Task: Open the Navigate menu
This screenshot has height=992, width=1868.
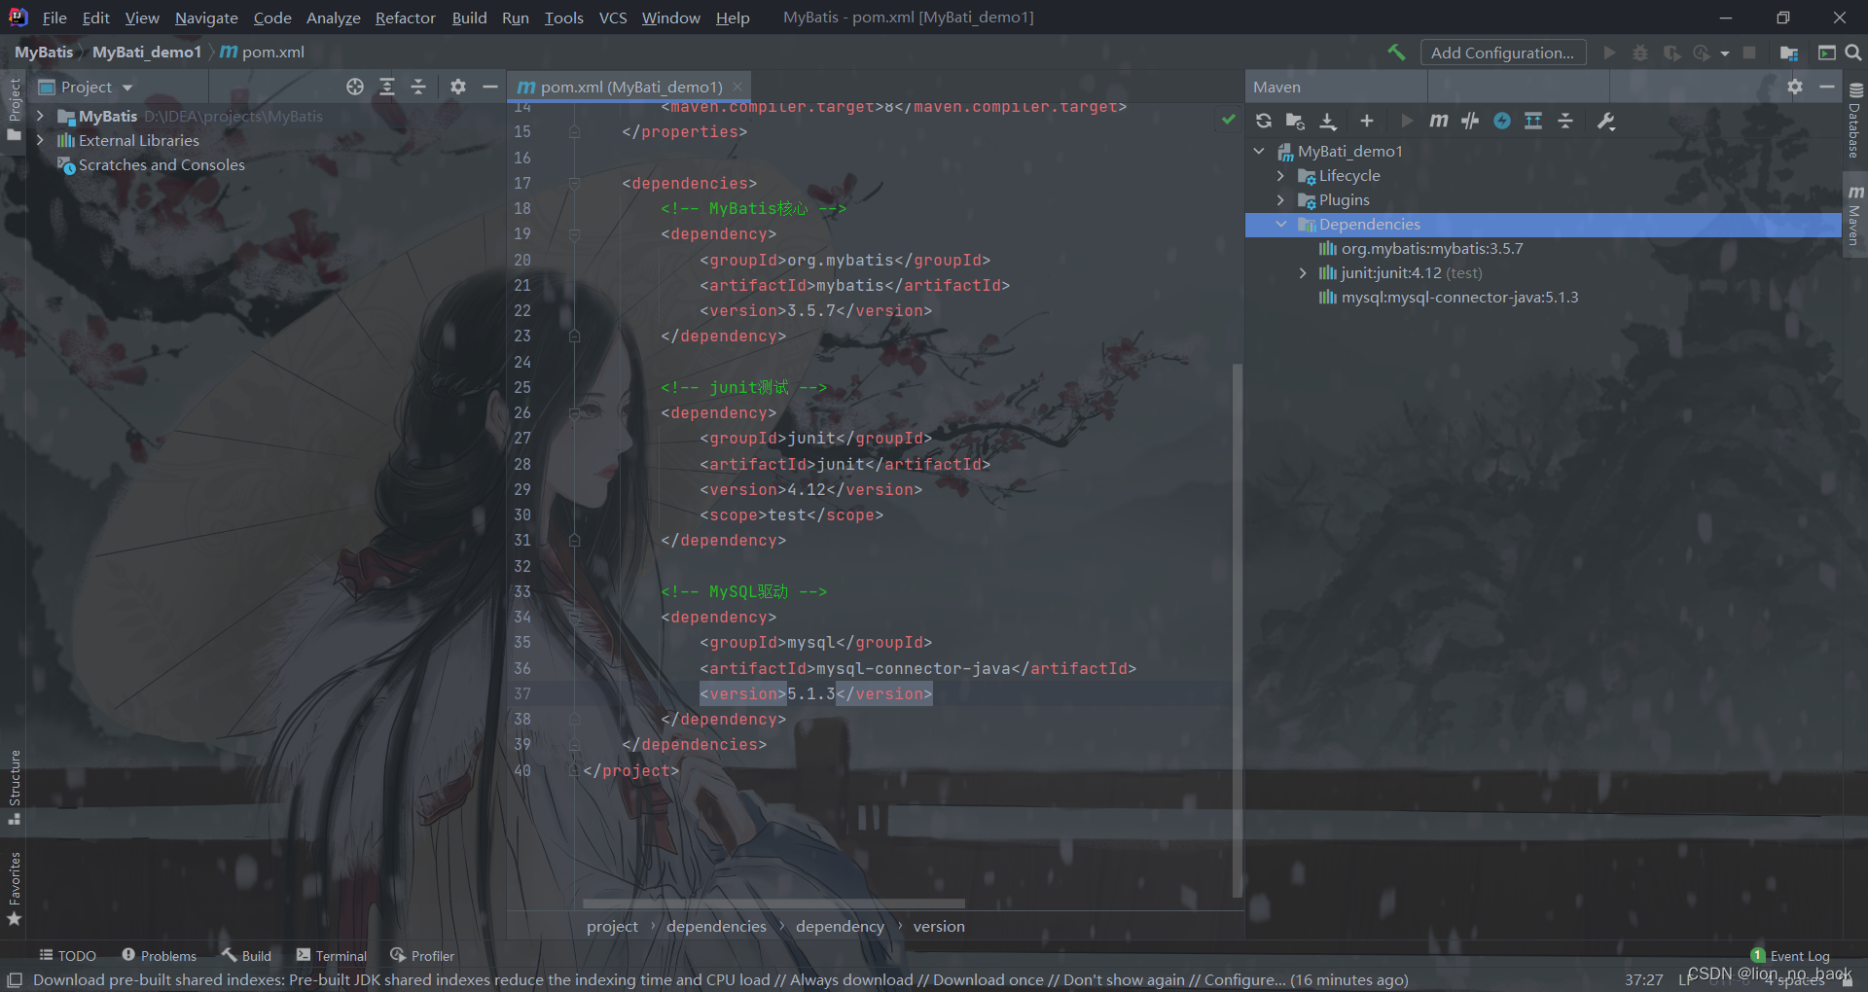Action: tap(206, 18)
